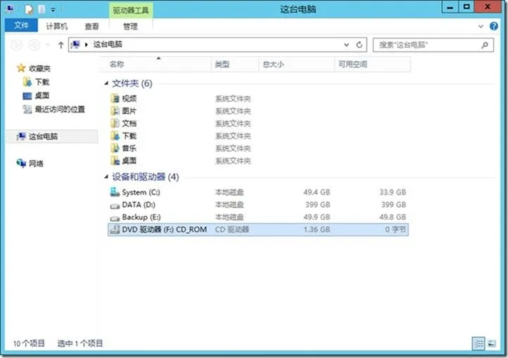The height and width of the screenshot is (358, 508).
Task: Open 最近访问的位置 in the sidebar
Action: pos(53,110)
